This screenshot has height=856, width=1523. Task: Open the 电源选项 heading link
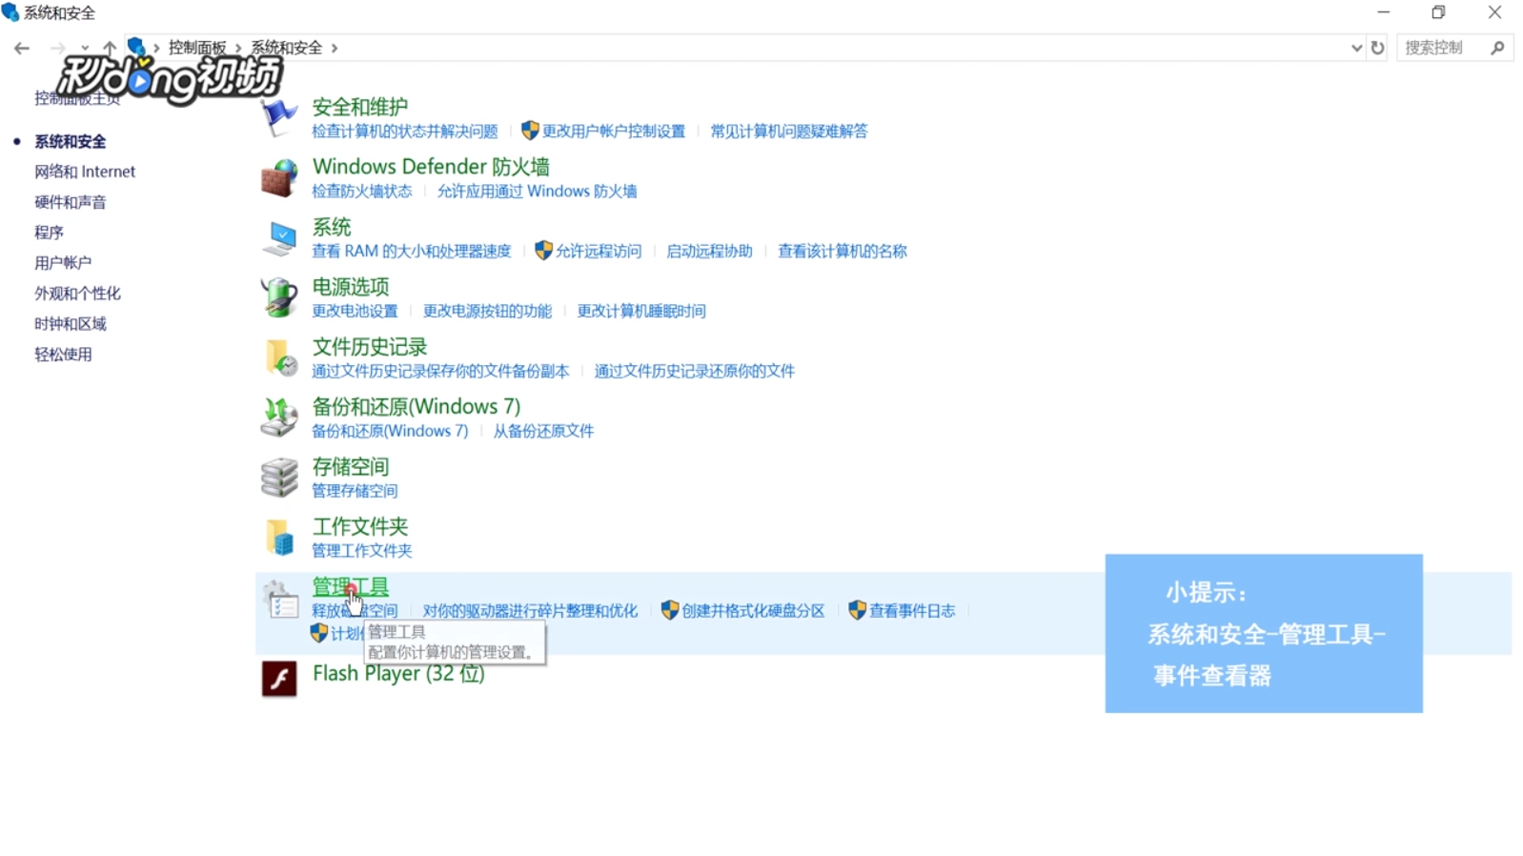click(351, 287)
